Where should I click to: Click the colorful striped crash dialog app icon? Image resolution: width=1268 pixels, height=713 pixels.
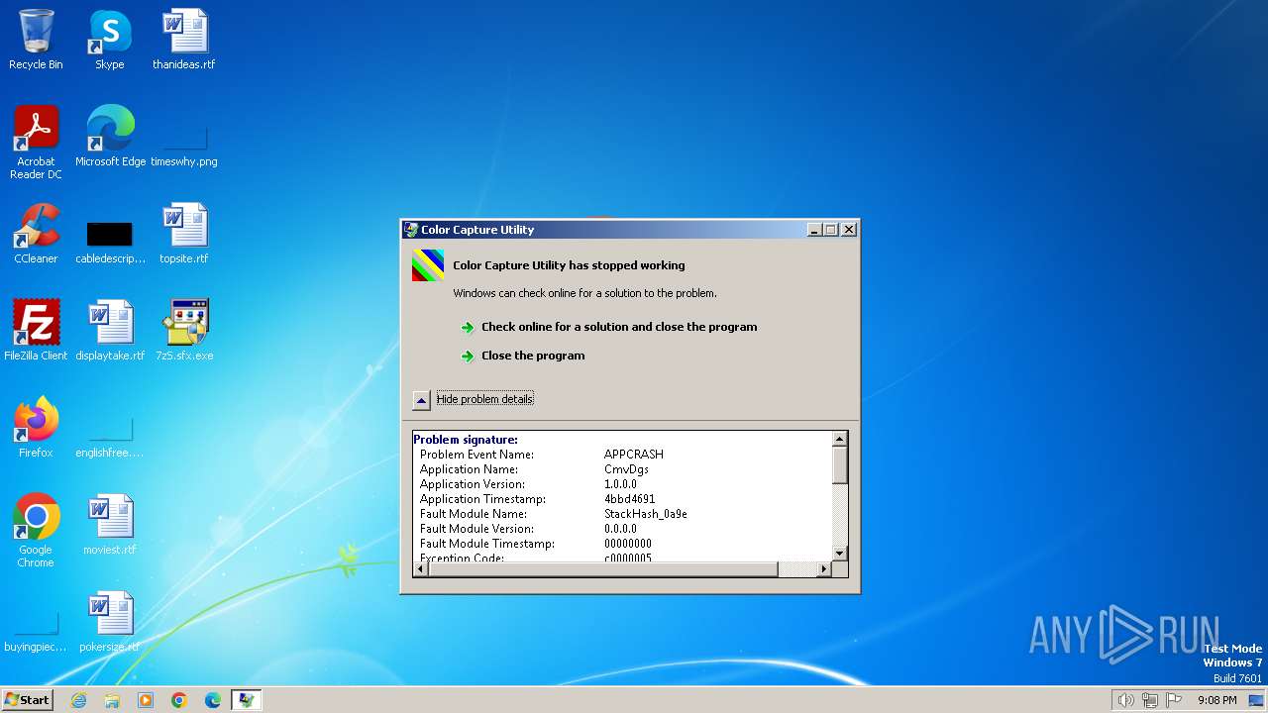[428, 265]
